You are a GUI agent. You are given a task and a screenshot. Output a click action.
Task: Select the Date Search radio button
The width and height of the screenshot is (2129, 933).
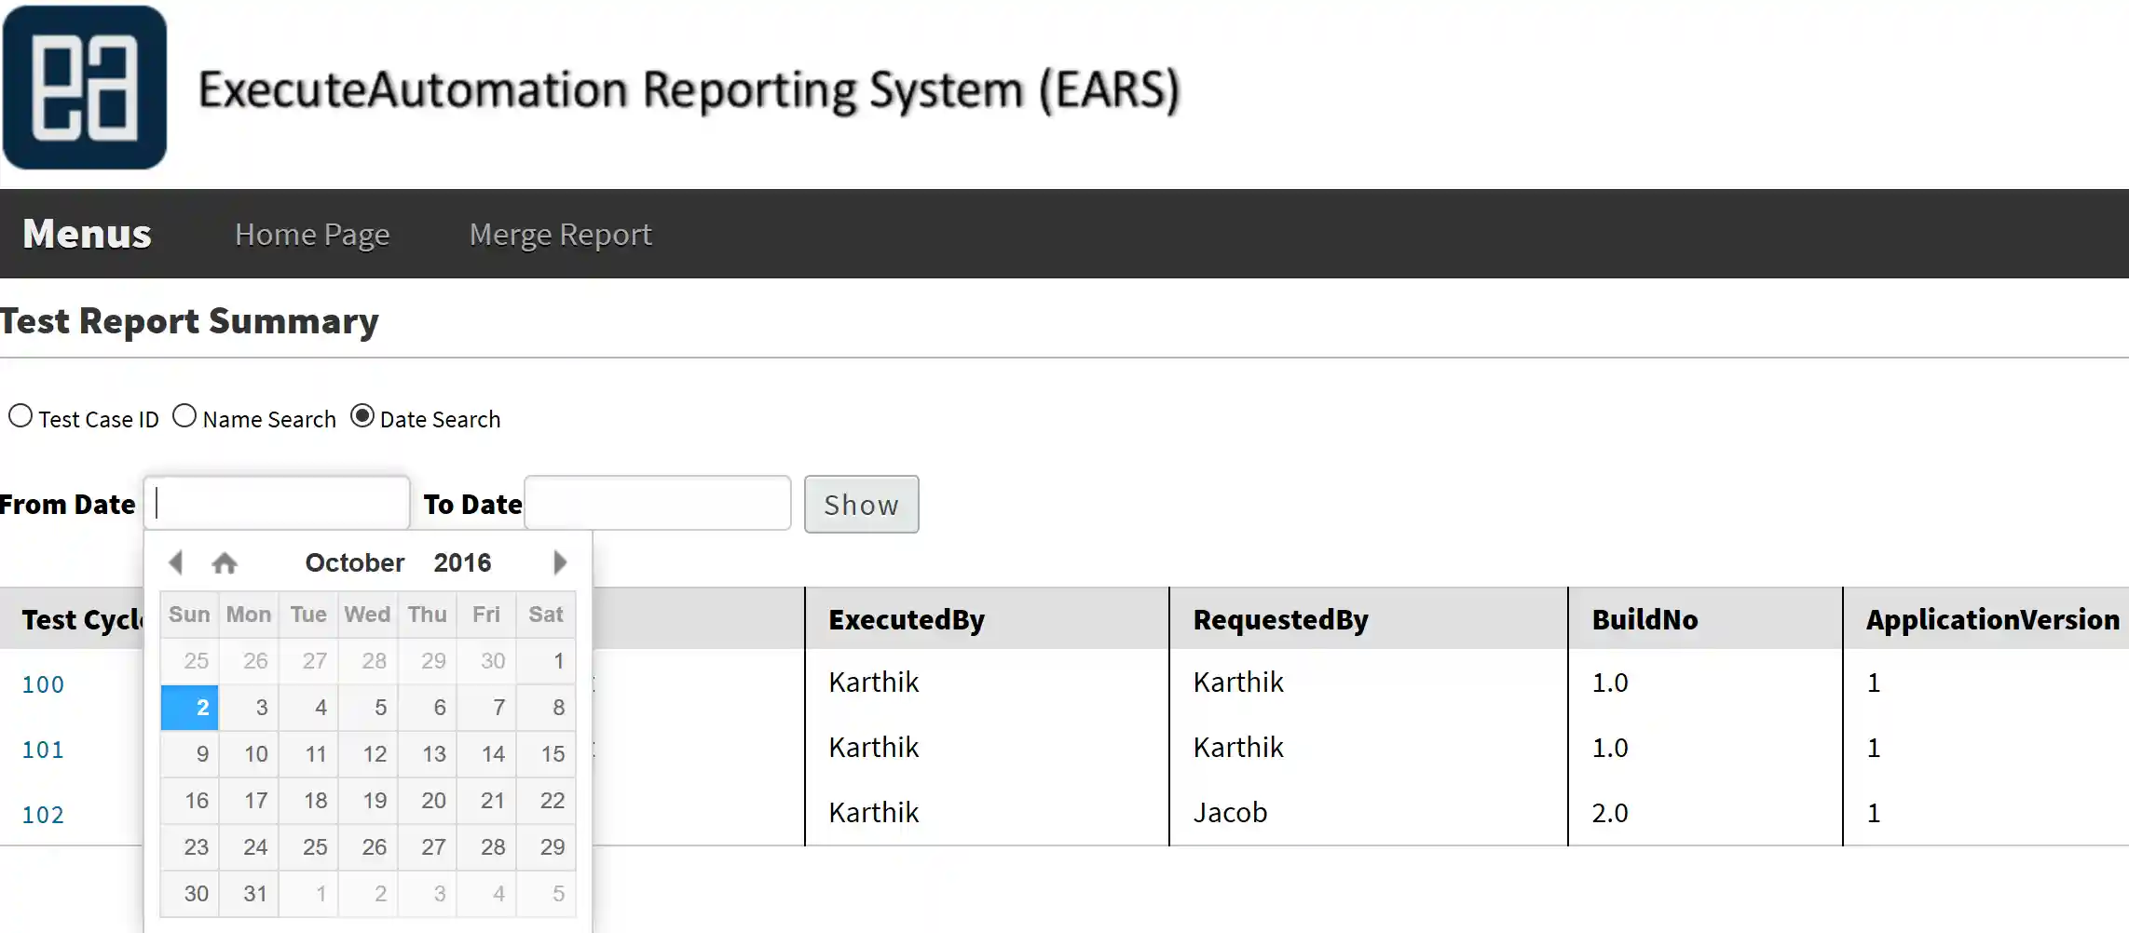point(362,416)
